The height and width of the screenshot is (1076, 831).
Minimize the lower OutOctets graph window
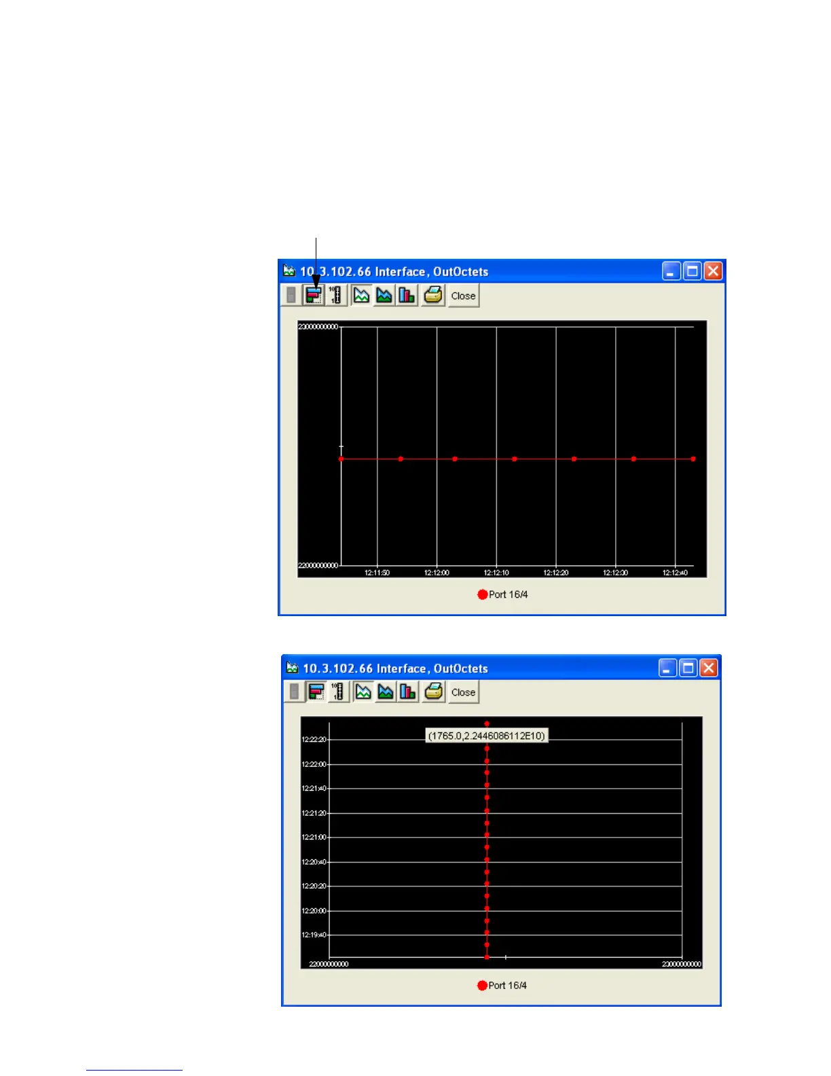pyautogui.click(x=667, y=668)
